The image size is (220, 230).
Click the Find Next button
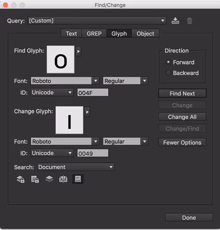(182, 93)
